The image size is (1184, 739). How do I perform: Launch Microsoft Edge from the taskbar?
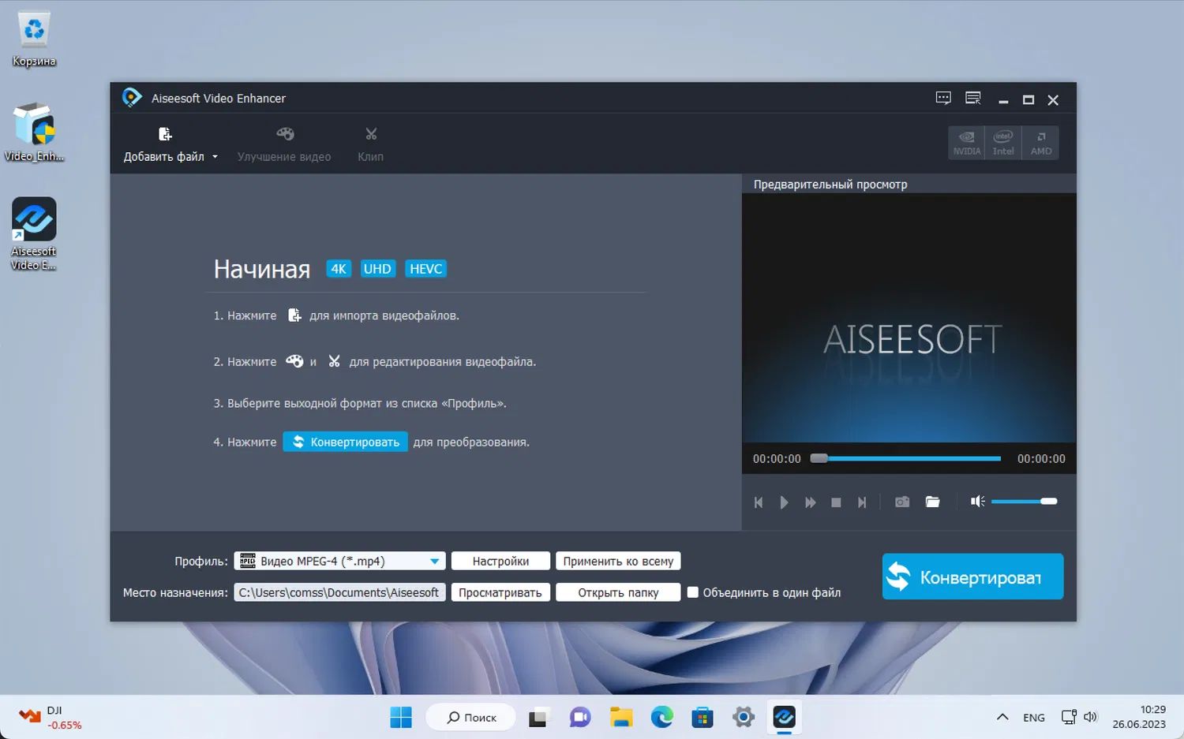pyautogui.click(x=662, y=717)
